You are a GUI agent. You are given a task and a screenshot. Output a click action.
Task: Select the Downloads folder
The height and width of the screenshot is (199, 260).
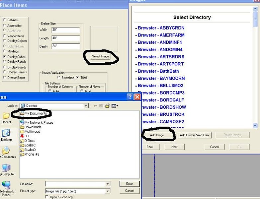click(x=31, y=127)
